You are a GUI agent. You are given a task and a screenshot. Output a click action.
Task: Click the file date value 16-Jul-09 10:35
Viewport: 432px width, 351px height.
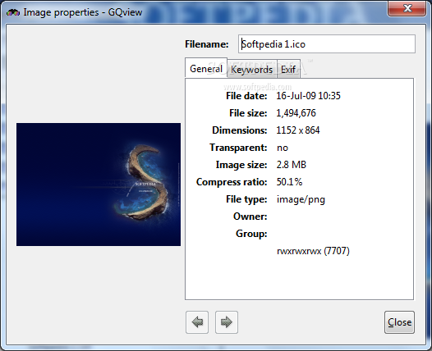point(308,96)
